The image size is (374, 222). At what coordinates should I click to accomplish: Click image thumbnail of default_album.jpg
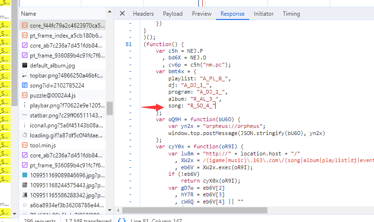[25, 65]
